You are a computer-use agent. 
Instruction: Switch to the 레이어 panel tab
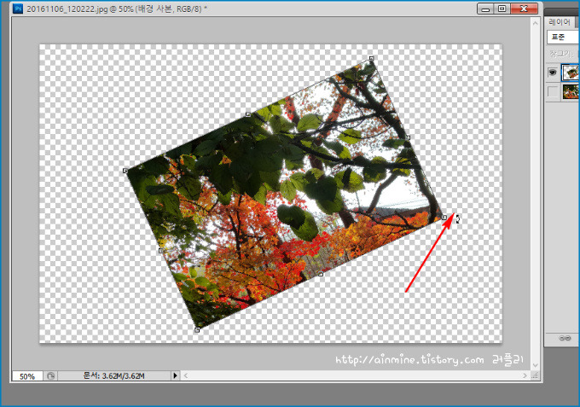560,22
